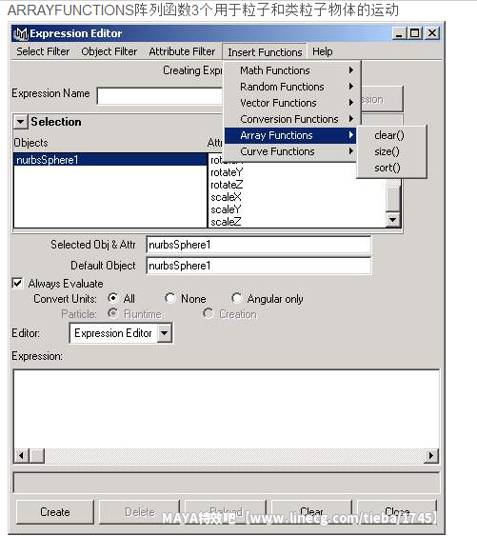Click the Default Object field
This screenshot has height=536, width=477.
click(x=259, y=266)
